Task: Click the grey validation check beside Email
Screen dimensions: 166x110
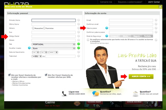Action: (x=156, y=20)
